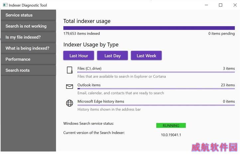Viewport: 240px width, 155px height.
Task: Click the Total indexer usage progress bar
Action: pos(149,28)
